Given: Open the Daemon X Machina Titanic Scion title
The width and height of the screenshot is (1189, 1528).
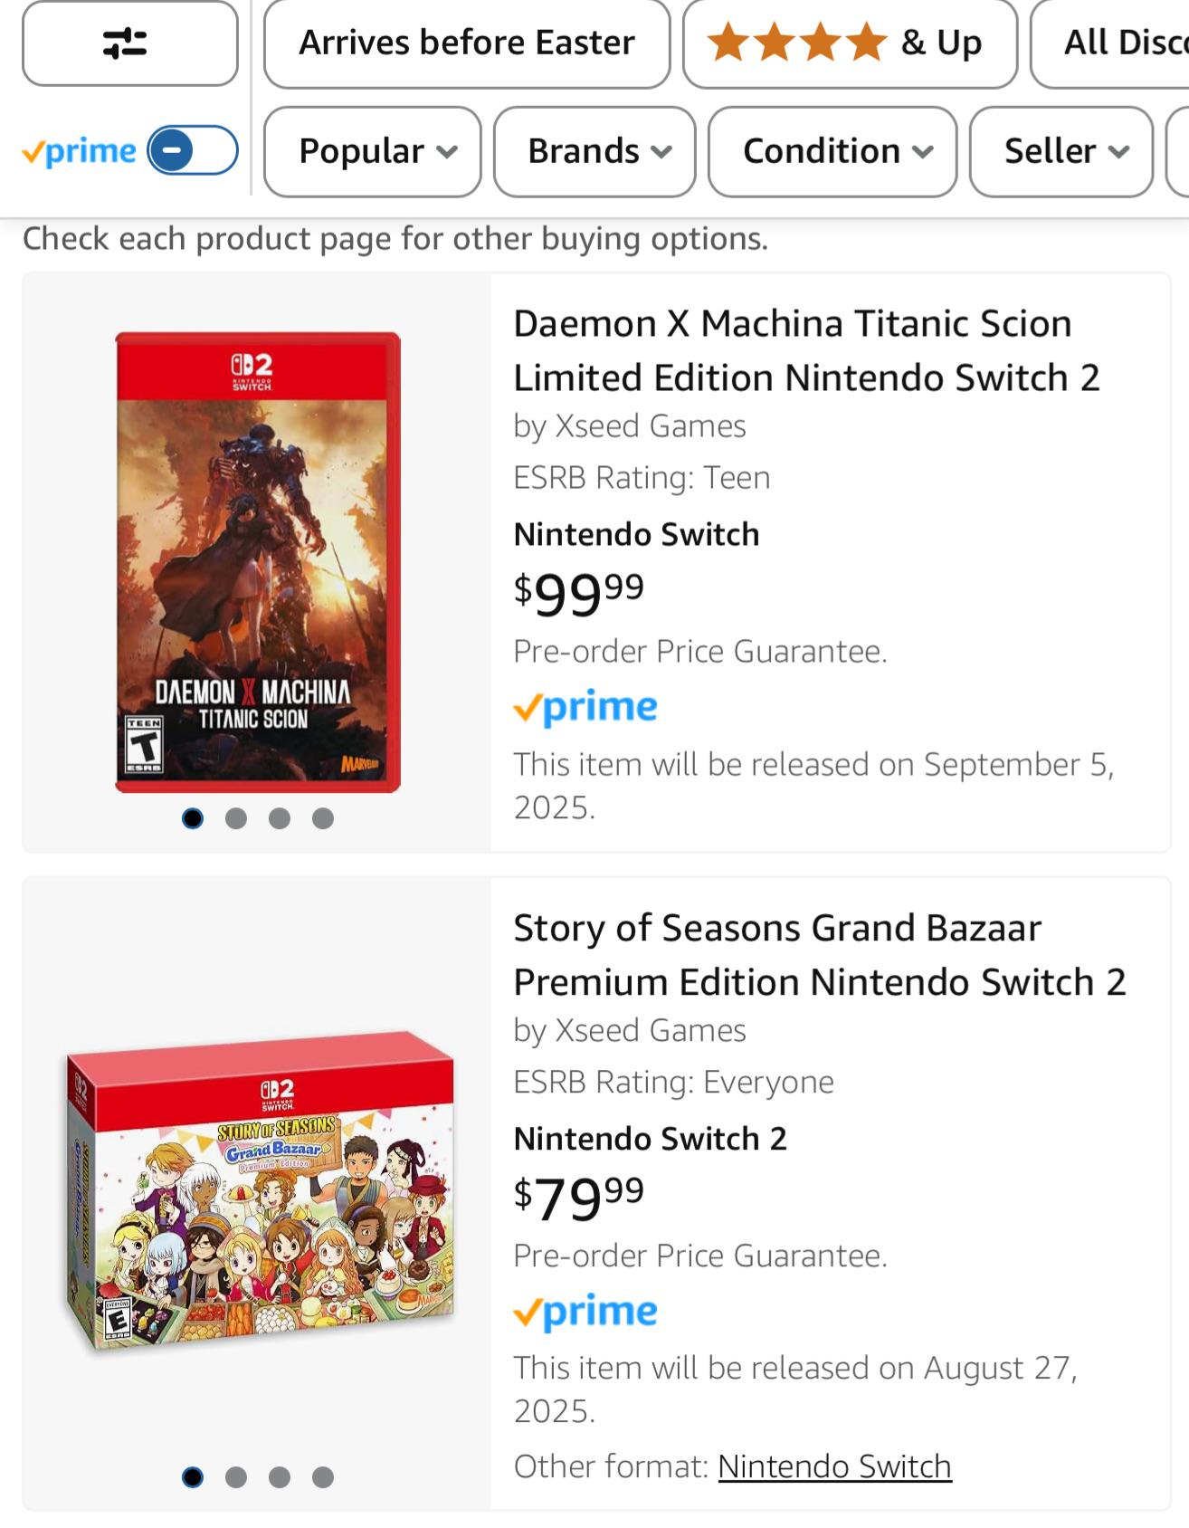Looking at the screenshot, I should pos(805,350).
